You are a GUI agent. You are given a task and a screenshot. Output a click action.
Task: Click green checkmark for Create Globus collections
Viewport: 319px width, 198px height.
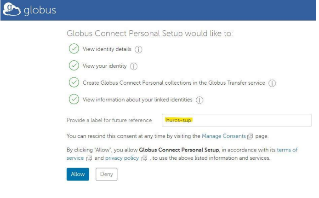74,82
